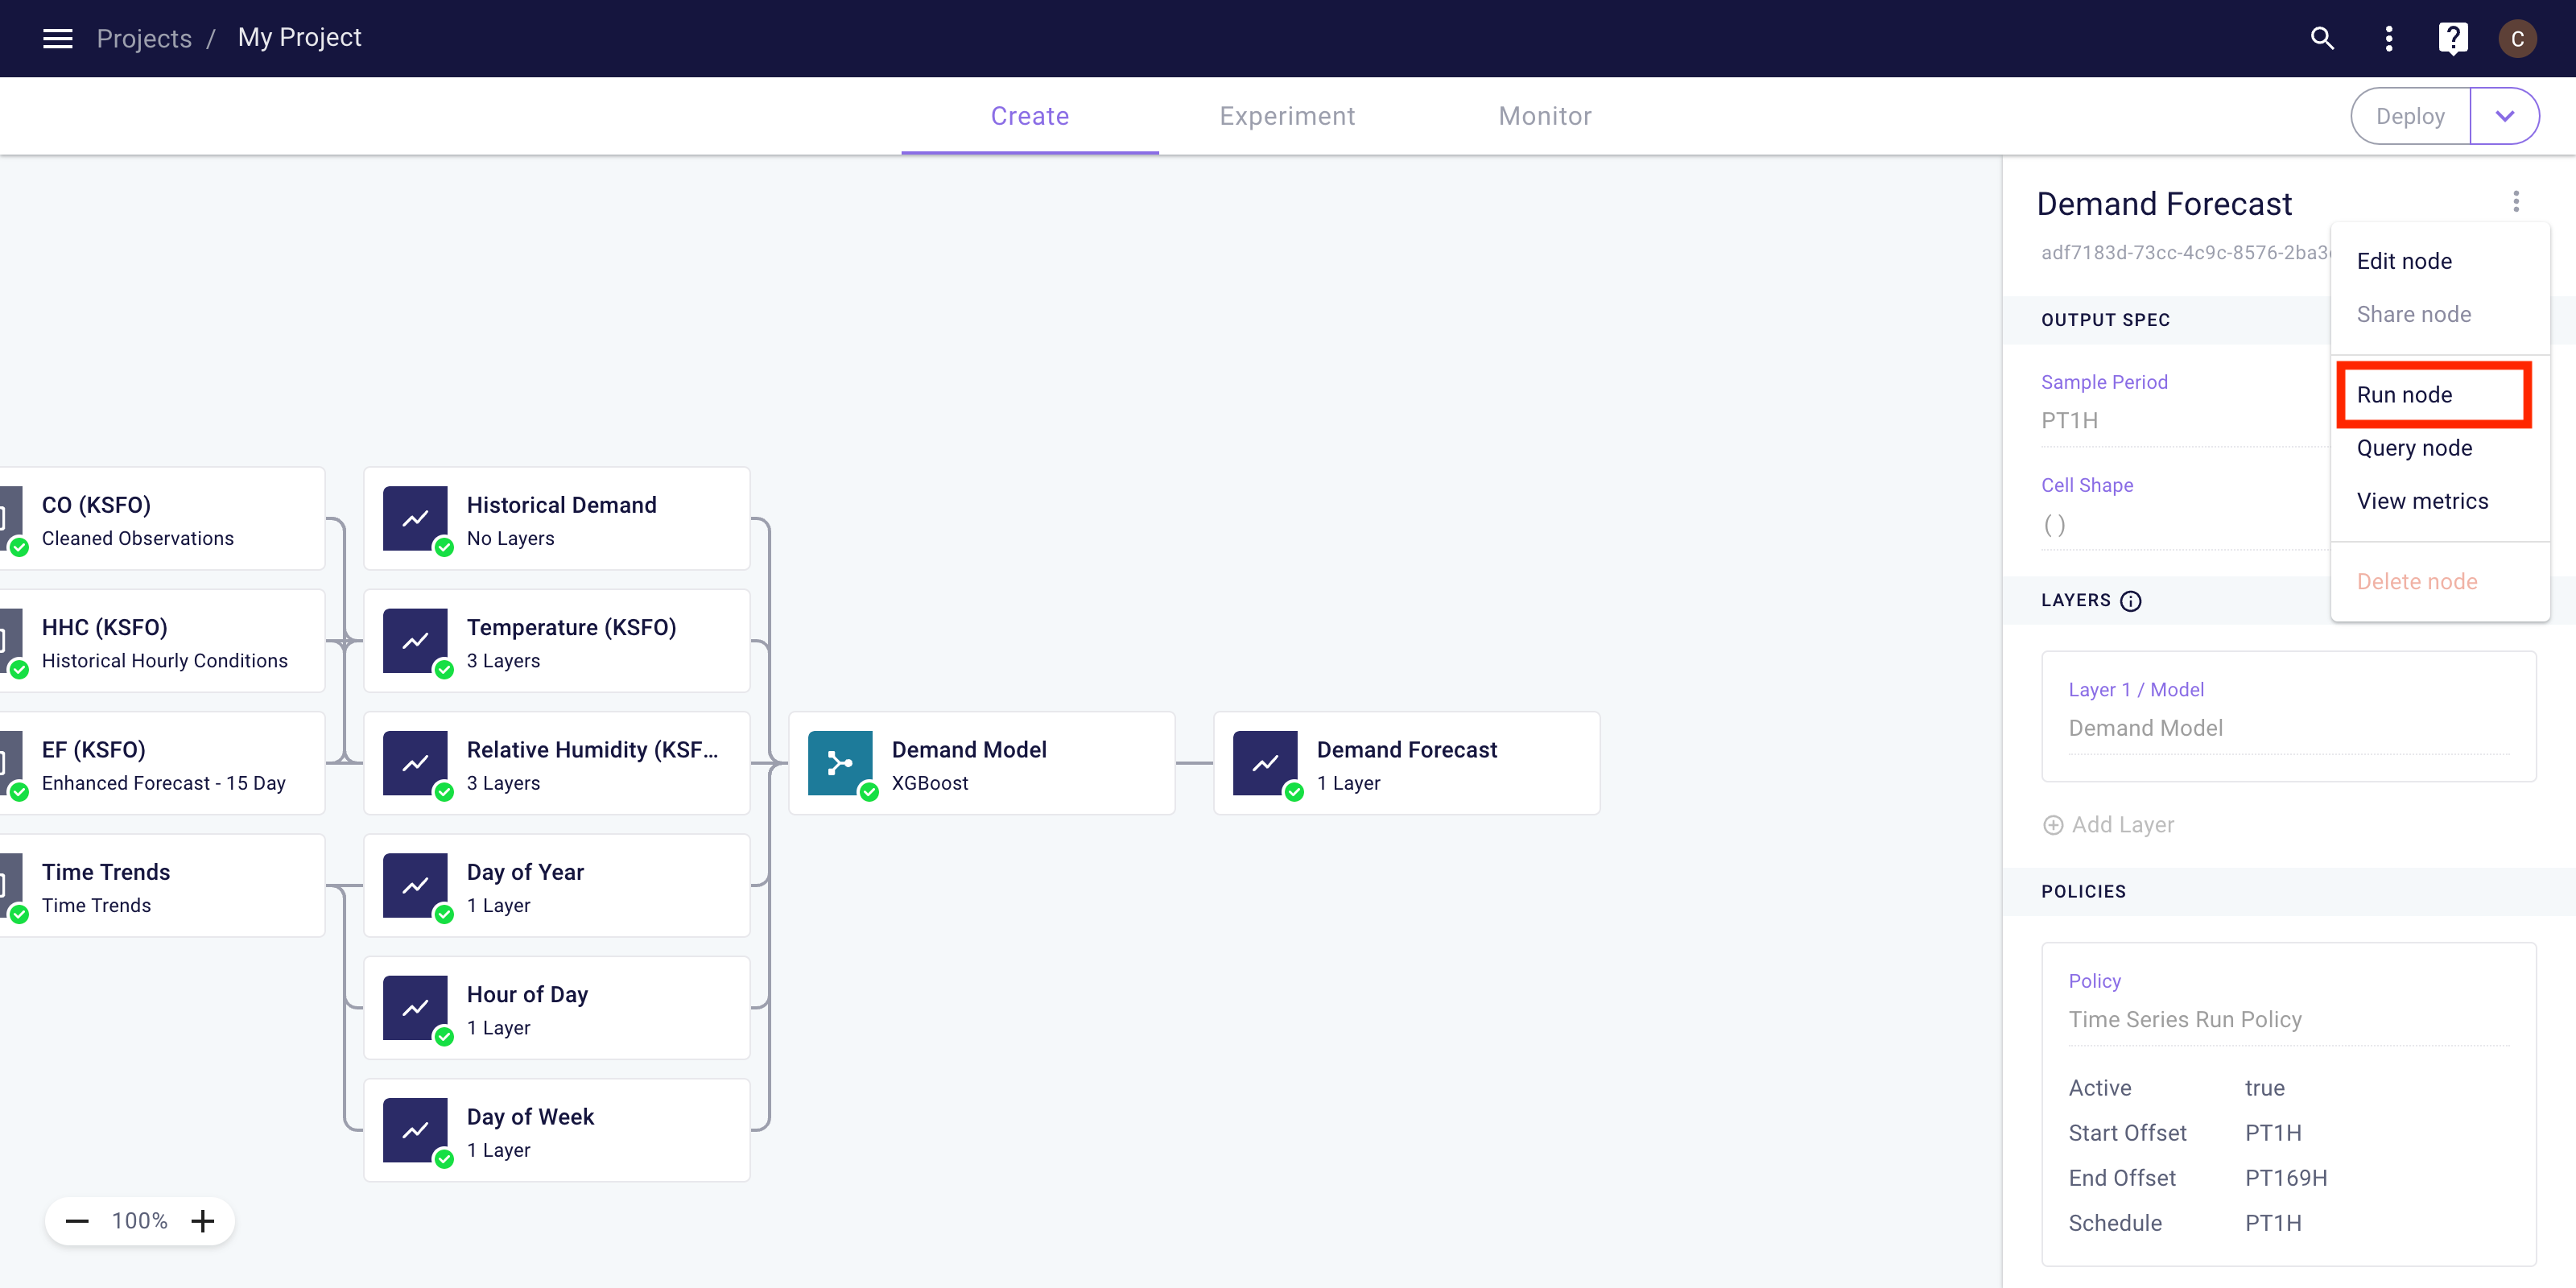Click the Historical Demand time series icon

pyautogui.click(x=415, y=518)
